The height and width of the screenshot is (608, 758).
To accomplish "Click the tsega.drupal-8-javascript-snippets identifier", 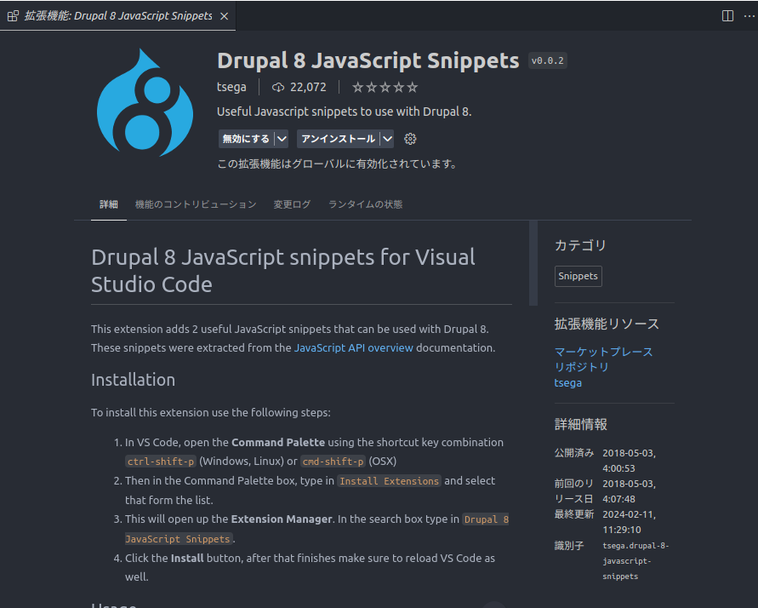I will pyautogui.click(x=635, y=561).
